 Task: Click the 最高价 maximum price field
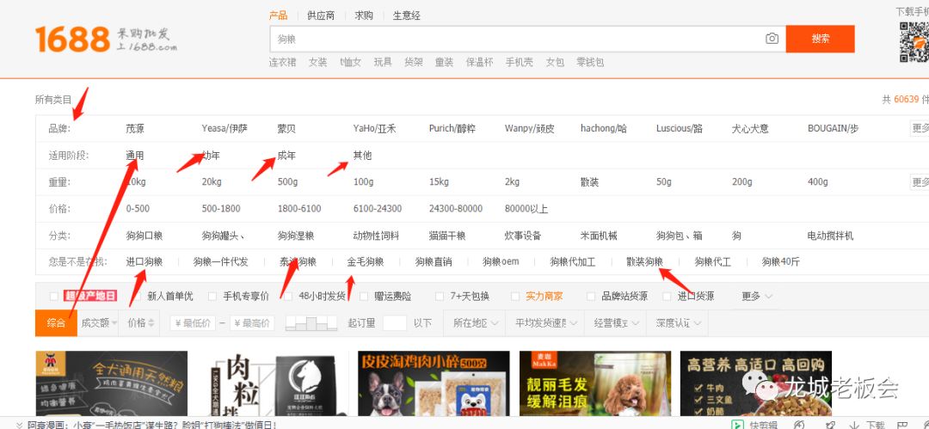252,323
